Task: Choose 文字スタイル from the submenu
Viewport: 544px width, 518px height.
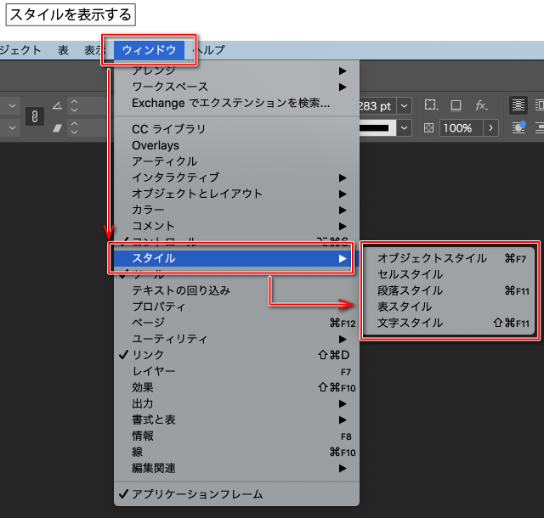Action: pyautogui.click(x=449, y=323)
